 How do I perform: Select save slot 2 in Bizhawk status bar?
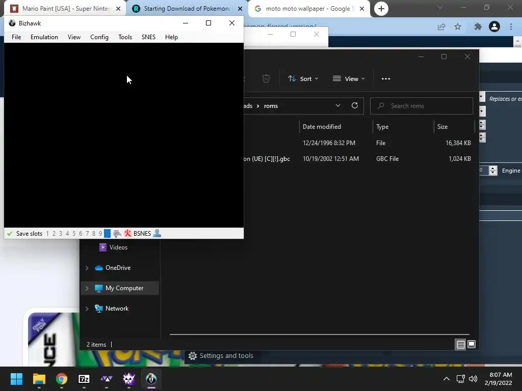click(54, 233)
